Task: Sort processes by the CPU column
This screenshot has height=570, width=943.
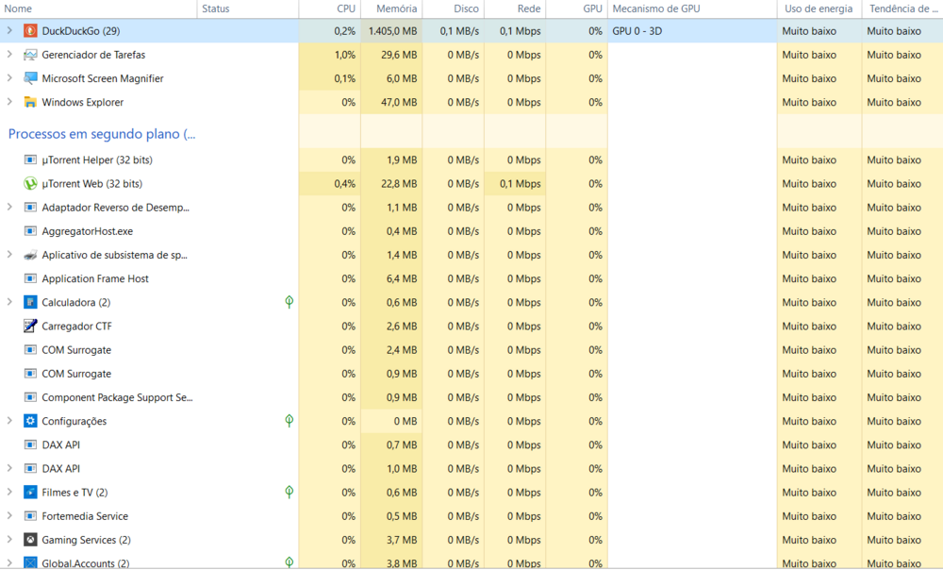Action: [x=345, y=8]
